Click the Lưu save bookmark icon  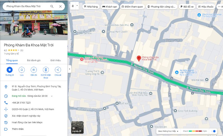point(22,70)
